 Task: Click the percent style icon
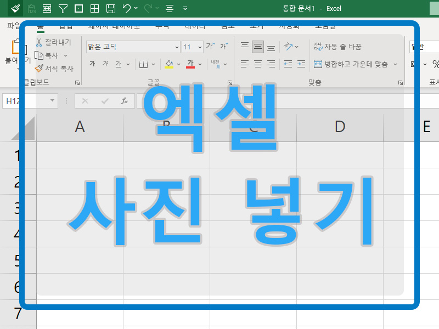click(x=435, y=64)
